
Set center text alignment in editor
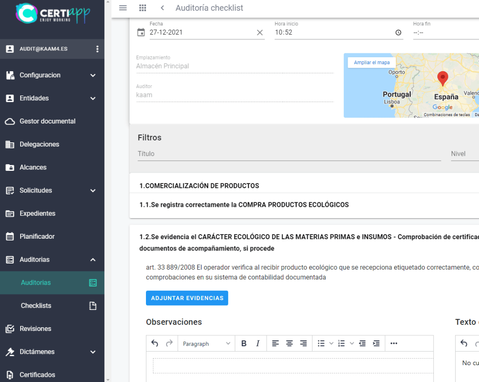(x=290, y=344)
